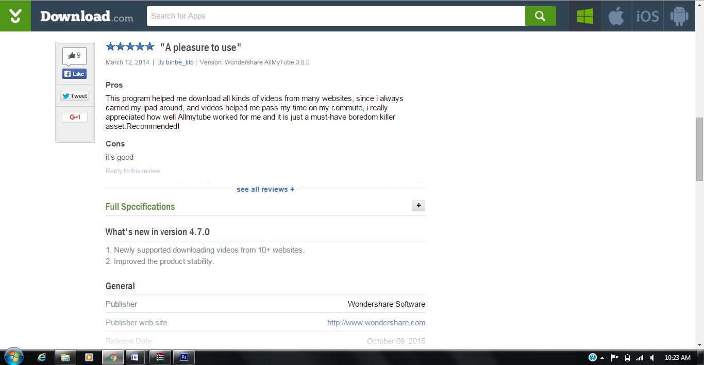Open the Download.com home logo text
Screen dimensions: 704x365
87,16
